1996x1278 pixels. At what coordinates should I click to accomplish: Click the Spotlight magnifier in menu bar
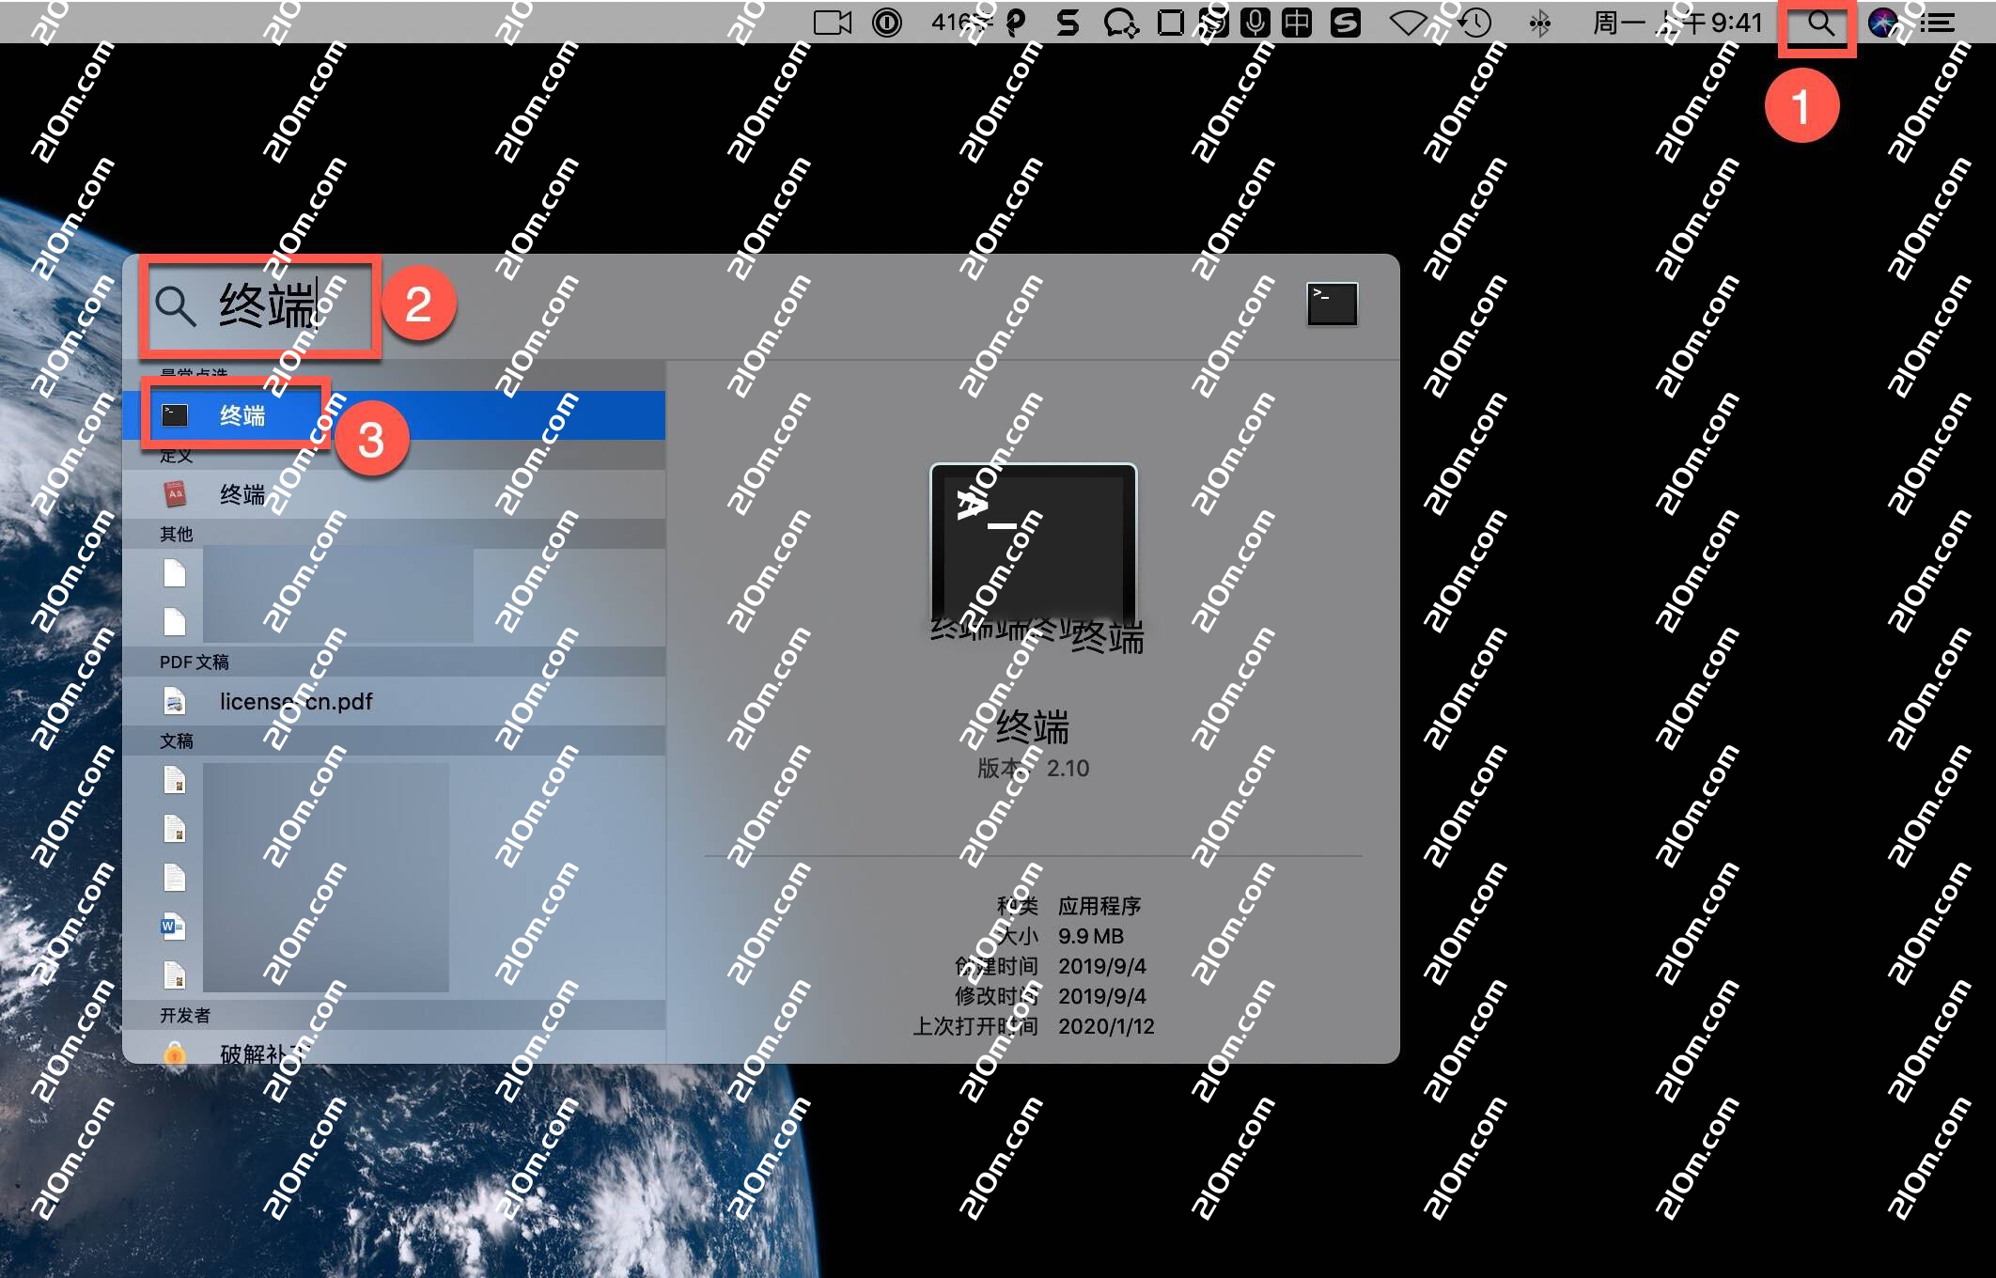click(1819, 23)
